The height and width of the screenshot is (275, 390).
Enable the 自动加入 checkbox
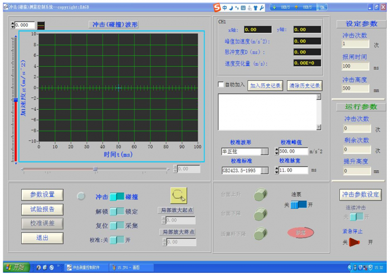click(x=221, y=85)
